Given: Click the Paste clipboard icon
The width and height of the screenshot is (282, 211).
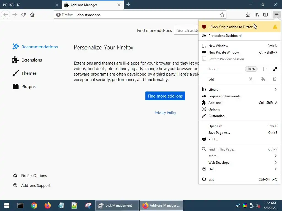Looking at the screenshot, I should pyautogui.click(x=275, y=79).
